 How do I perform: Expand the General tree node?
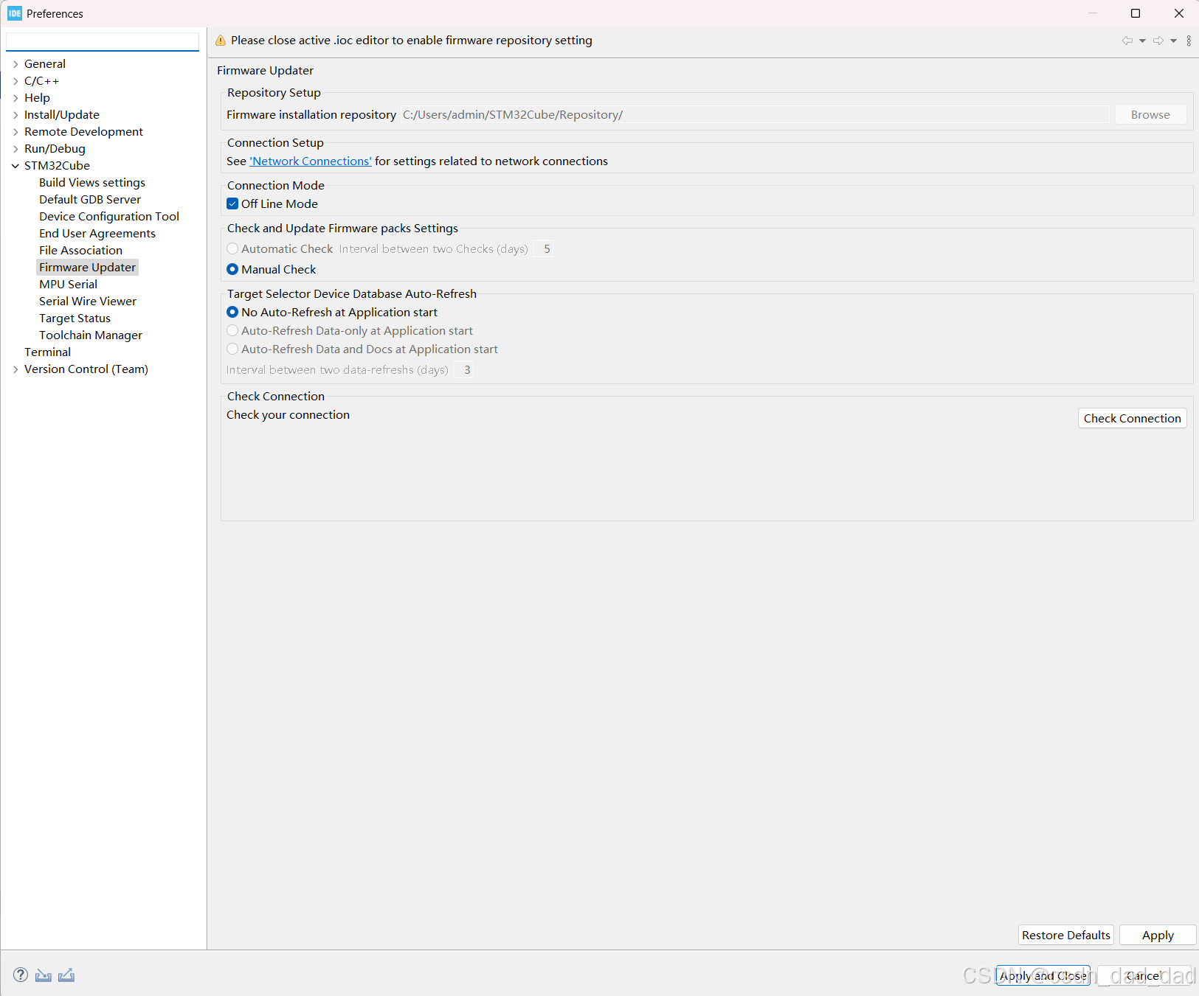click(15, 64)
